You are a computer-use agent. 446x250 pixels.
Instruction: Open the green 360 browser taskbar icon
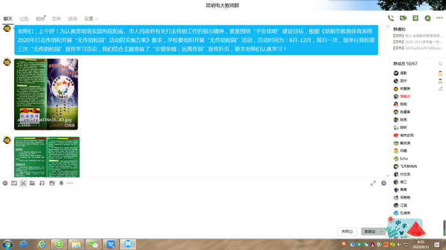(59, 244)
